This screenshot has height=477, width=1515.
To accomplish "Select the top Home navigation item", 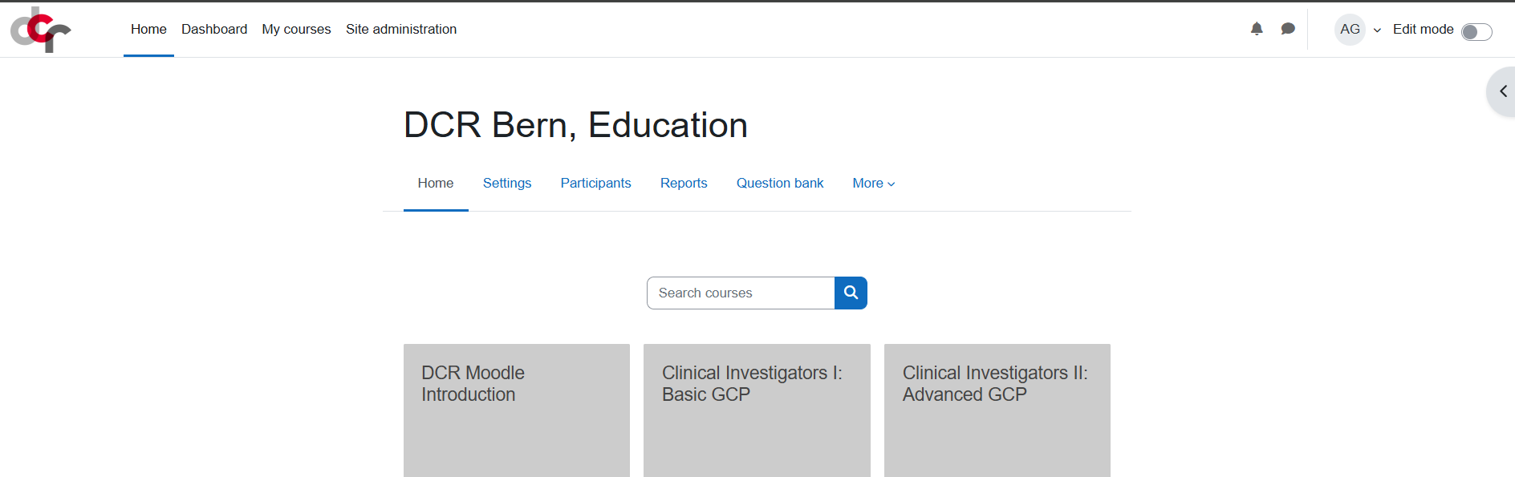I will [148, 29].
